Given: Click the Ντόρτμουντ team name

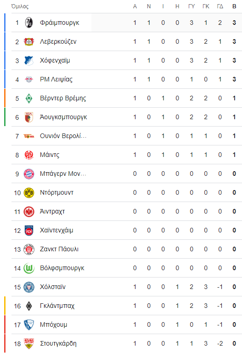Looking at the screenshot, I should [56, 193].
